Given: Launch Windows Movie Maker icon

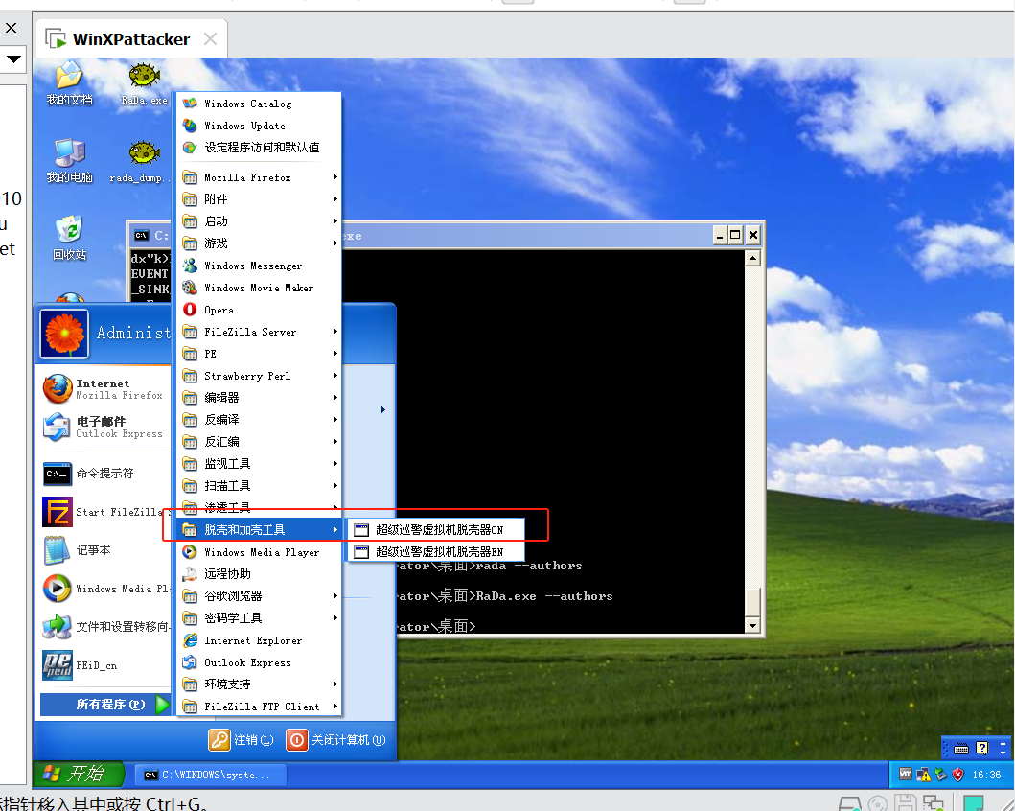Looking at the screenshot, I should click(x=190, y=288).
